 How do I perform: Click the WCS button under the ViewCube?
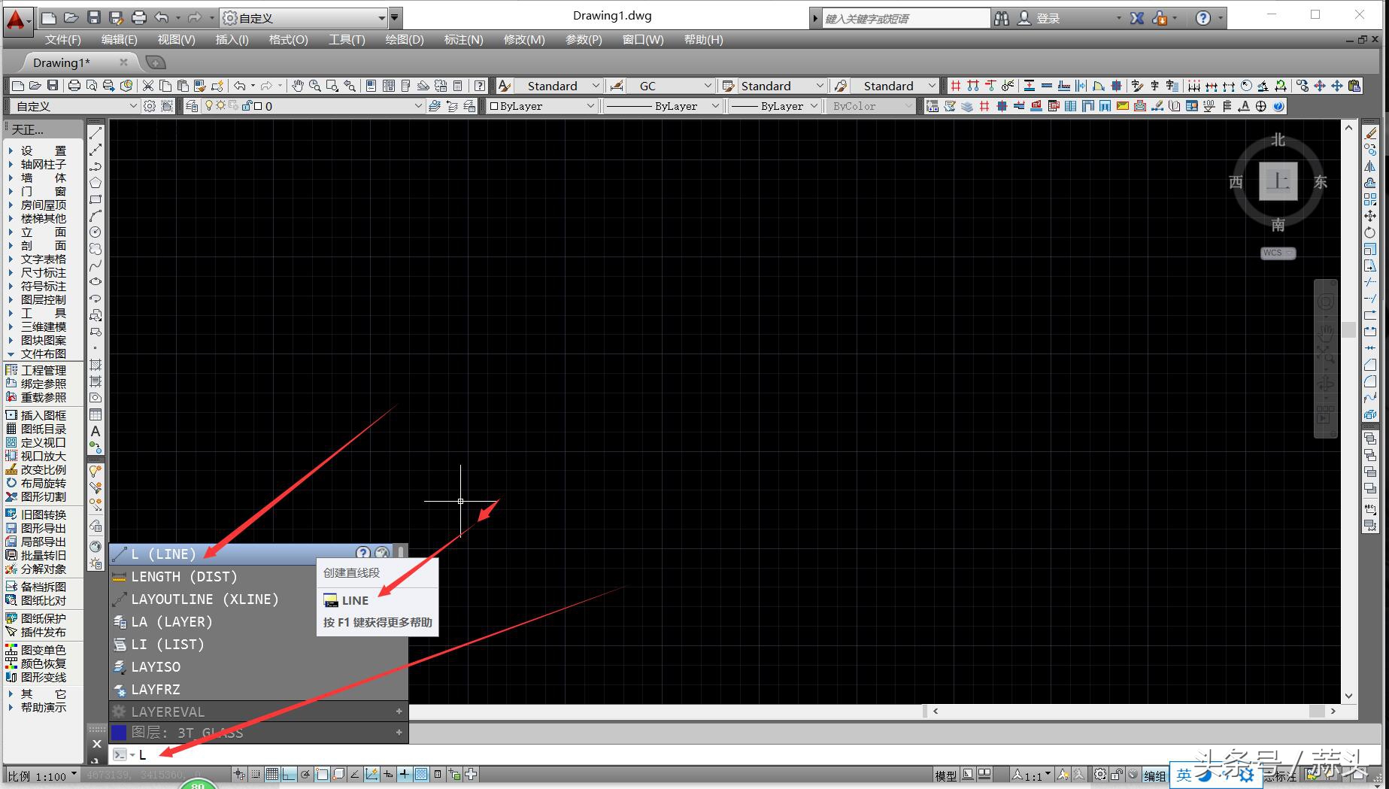tap(1278, 253)
